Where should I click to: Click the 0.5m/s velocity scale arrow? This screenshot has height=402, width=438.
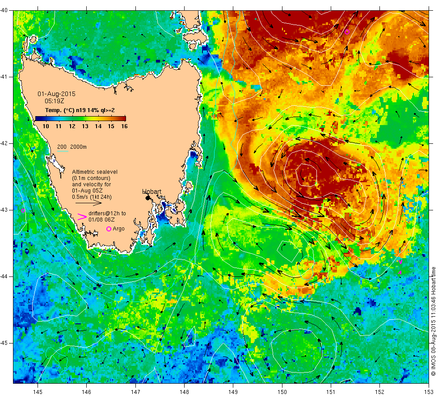pyautogui.click(x=88, y=203)
